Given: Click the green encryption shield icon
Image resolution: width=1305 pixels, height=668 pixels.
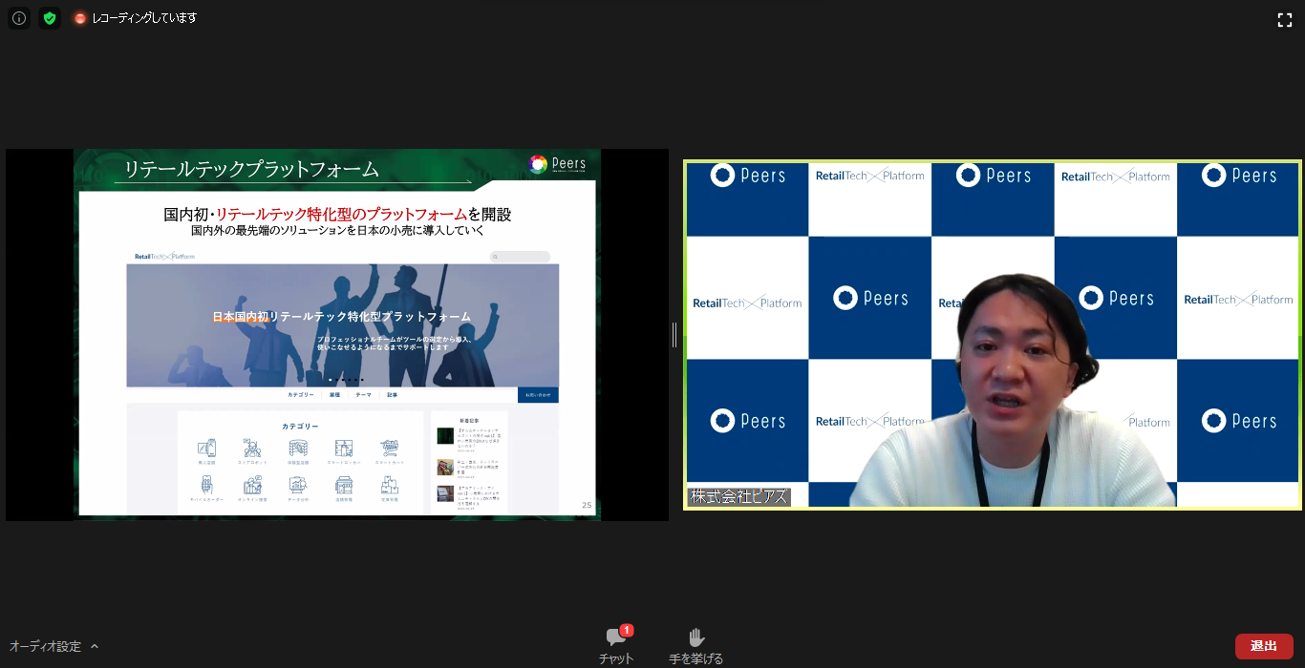Looking at the screenshot, I should [x=50, y=18].
